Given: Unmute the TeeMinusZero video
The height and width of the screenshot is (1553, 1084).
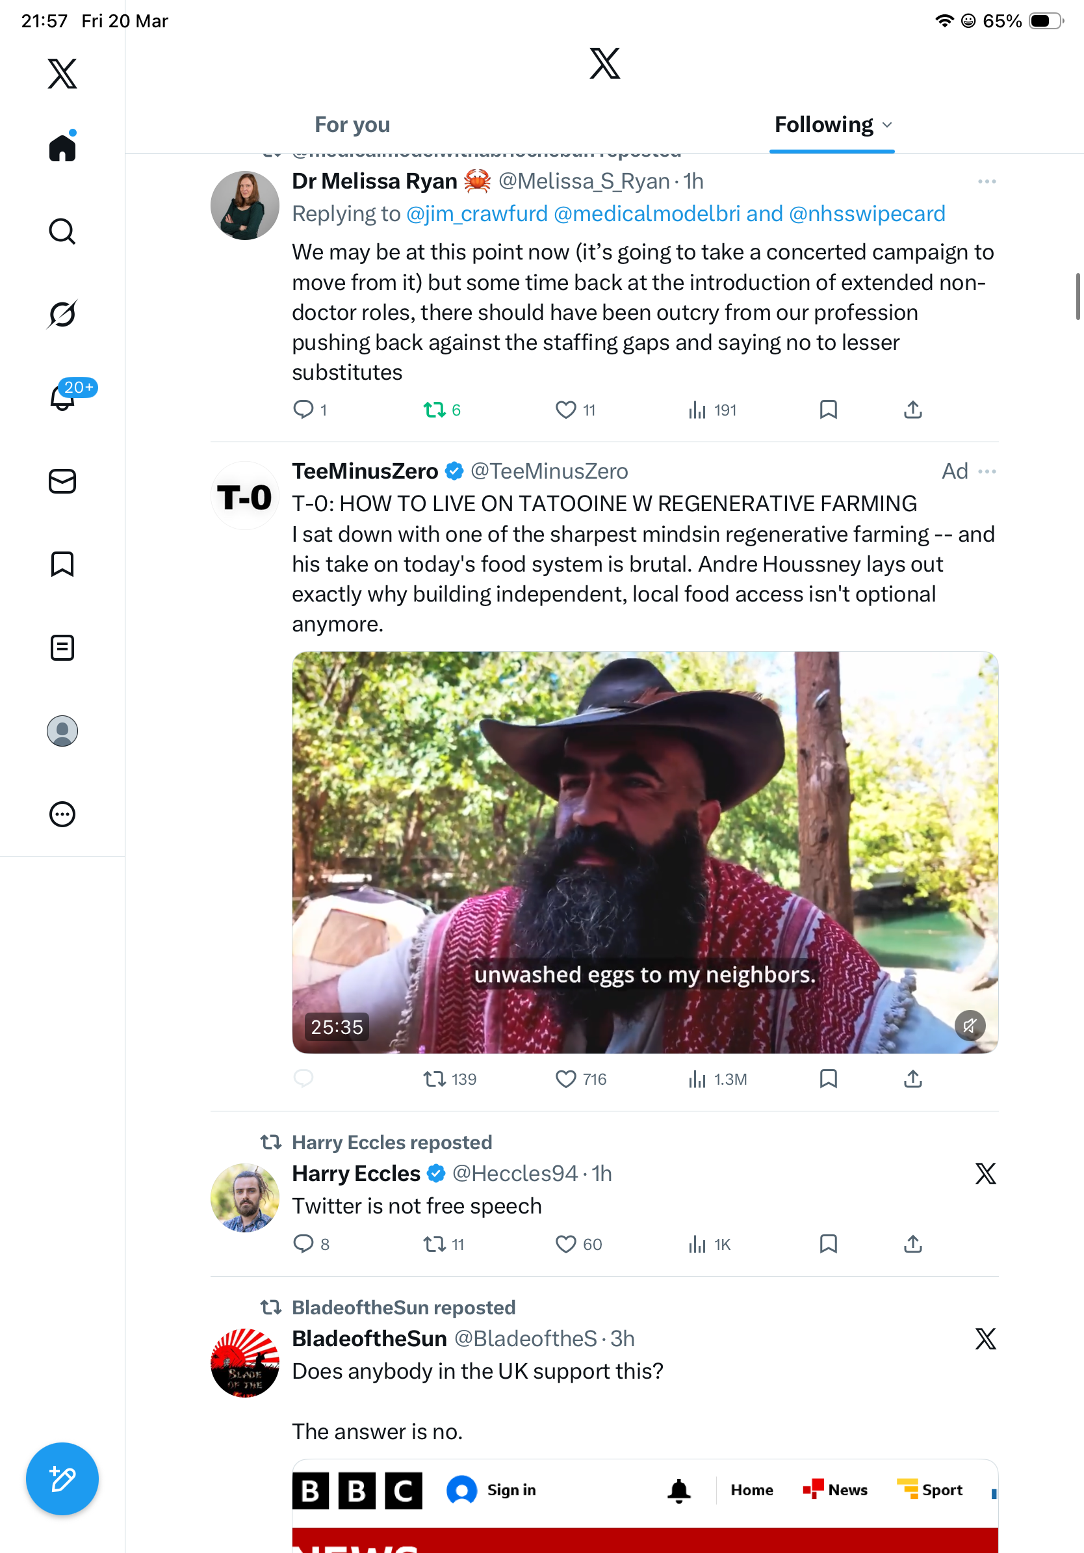Looking at the screenshot, I should [x=970, y=1026].
